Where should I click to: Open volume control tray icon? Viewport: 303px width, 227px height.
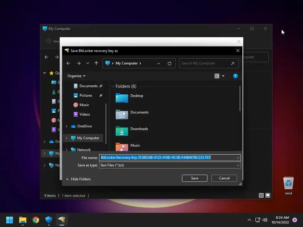click(265, 220)
